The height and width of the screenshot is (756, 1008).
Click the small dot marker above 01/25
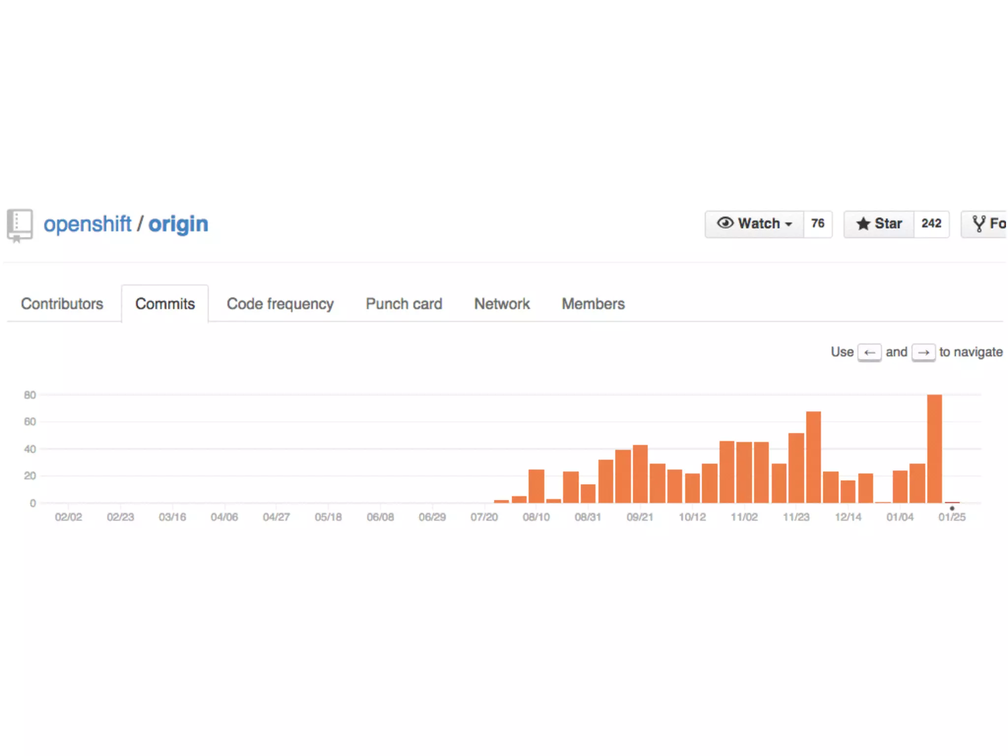[x=952, y=508]
